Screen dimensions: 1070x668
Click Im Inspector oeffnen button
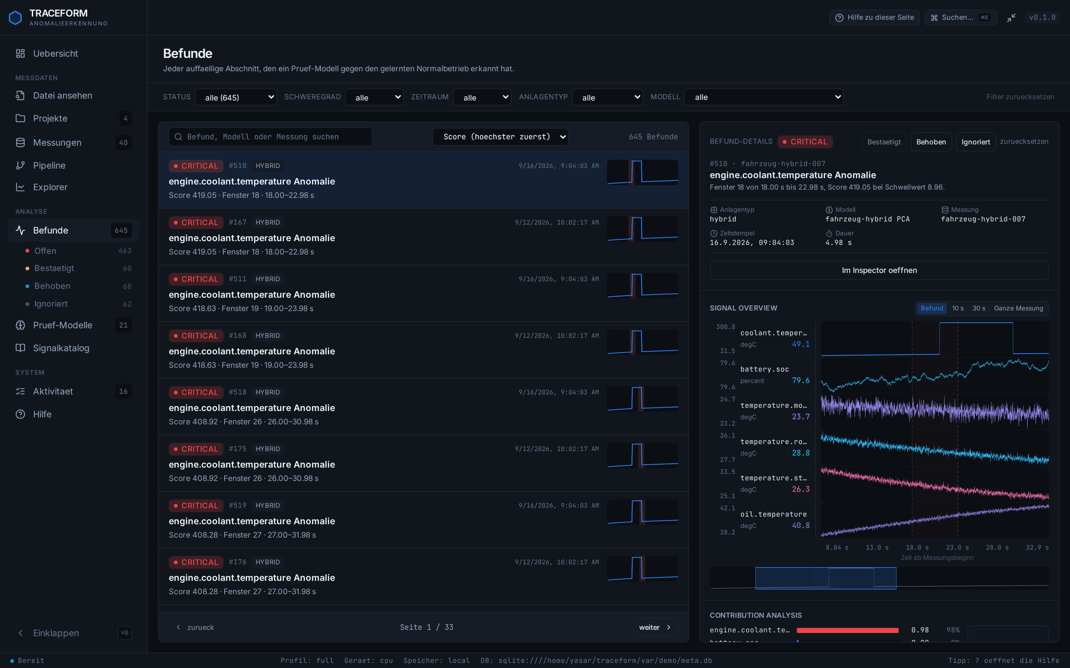point(879,270)
